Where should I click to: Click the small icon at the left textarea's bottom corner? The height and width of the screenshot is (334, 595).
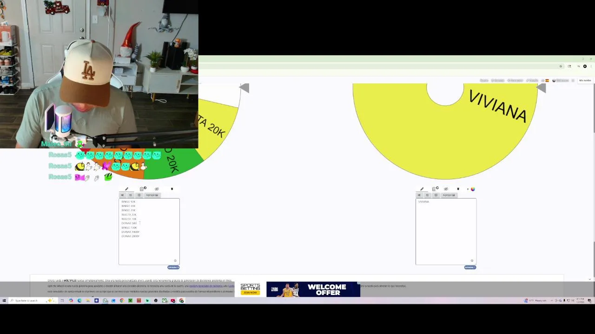pos(175,261)
